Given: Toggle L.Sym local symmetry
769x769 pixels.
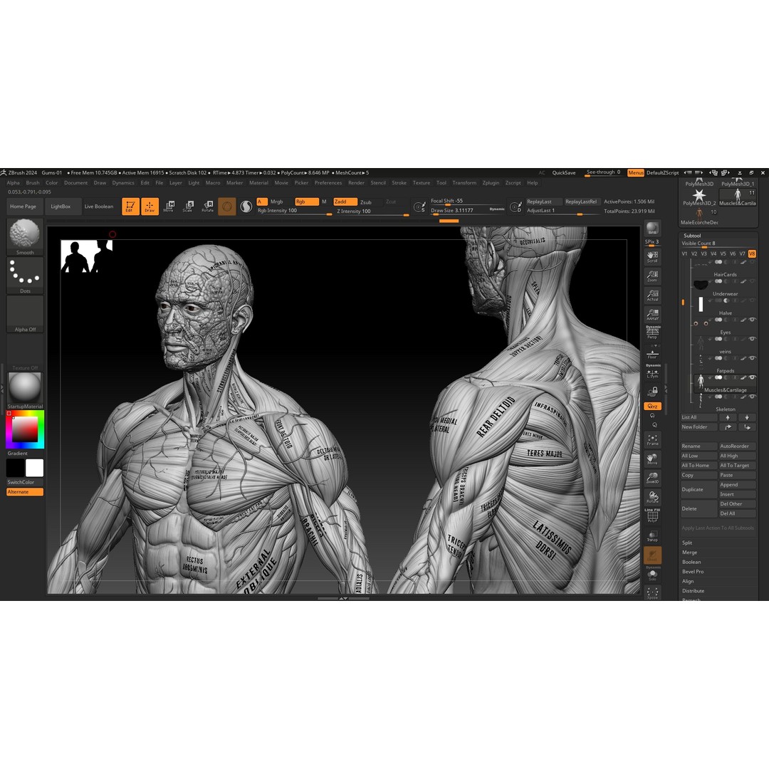Looking at the screenshot, I should tap(652, 372).
